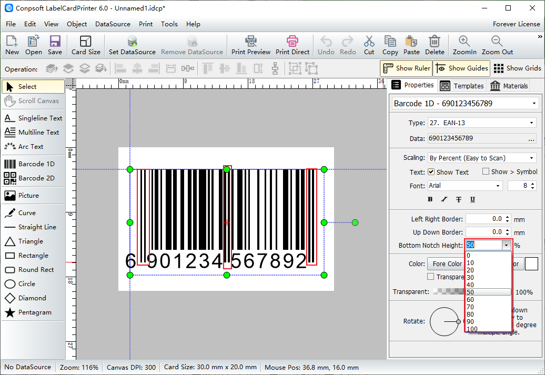Toggle Show Ruler button

(x=406, y=68)
